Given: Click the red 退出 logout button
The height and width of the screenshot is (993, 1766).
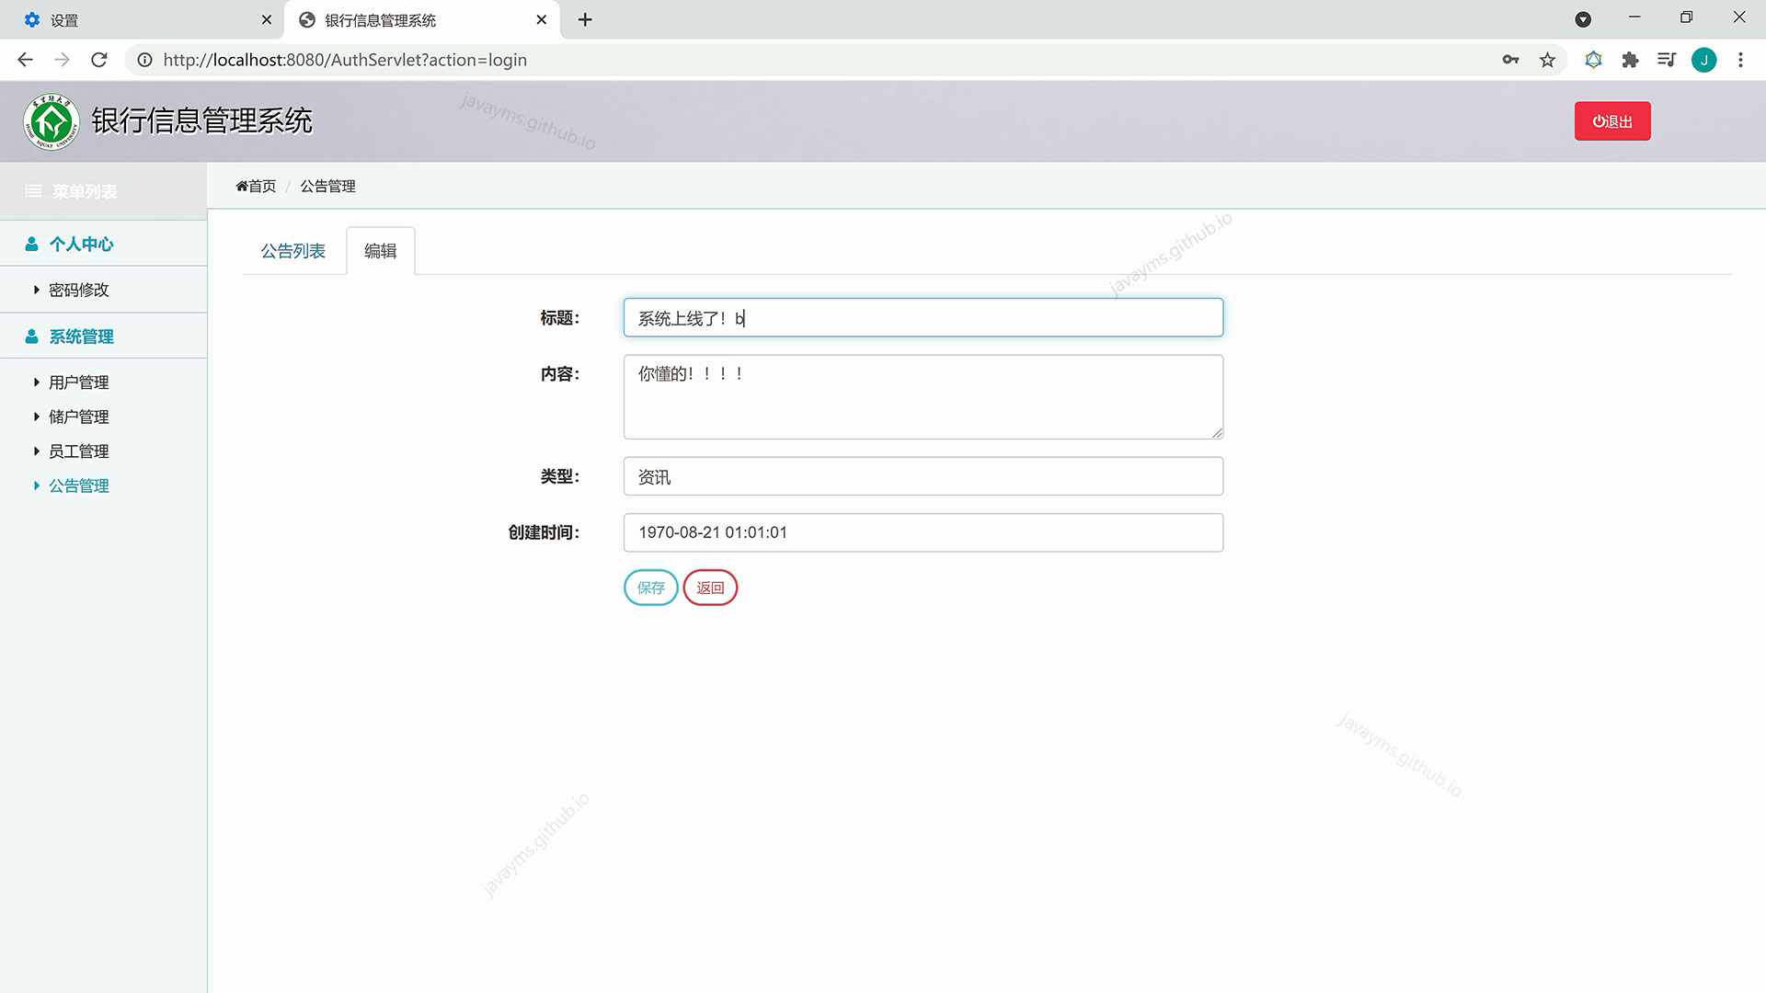Looking at the screenshot, I should (1611, 121).
